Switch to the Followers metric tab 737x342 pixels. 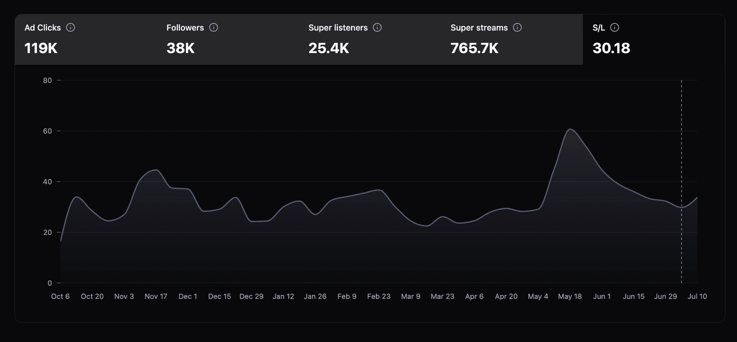tap(228, 39)
